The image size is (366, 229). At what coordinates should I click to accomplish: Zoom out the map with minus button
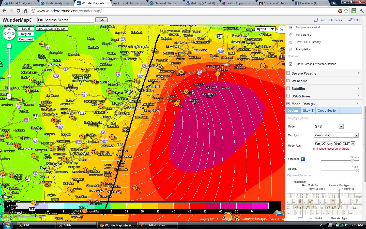(x=9, y=96)
